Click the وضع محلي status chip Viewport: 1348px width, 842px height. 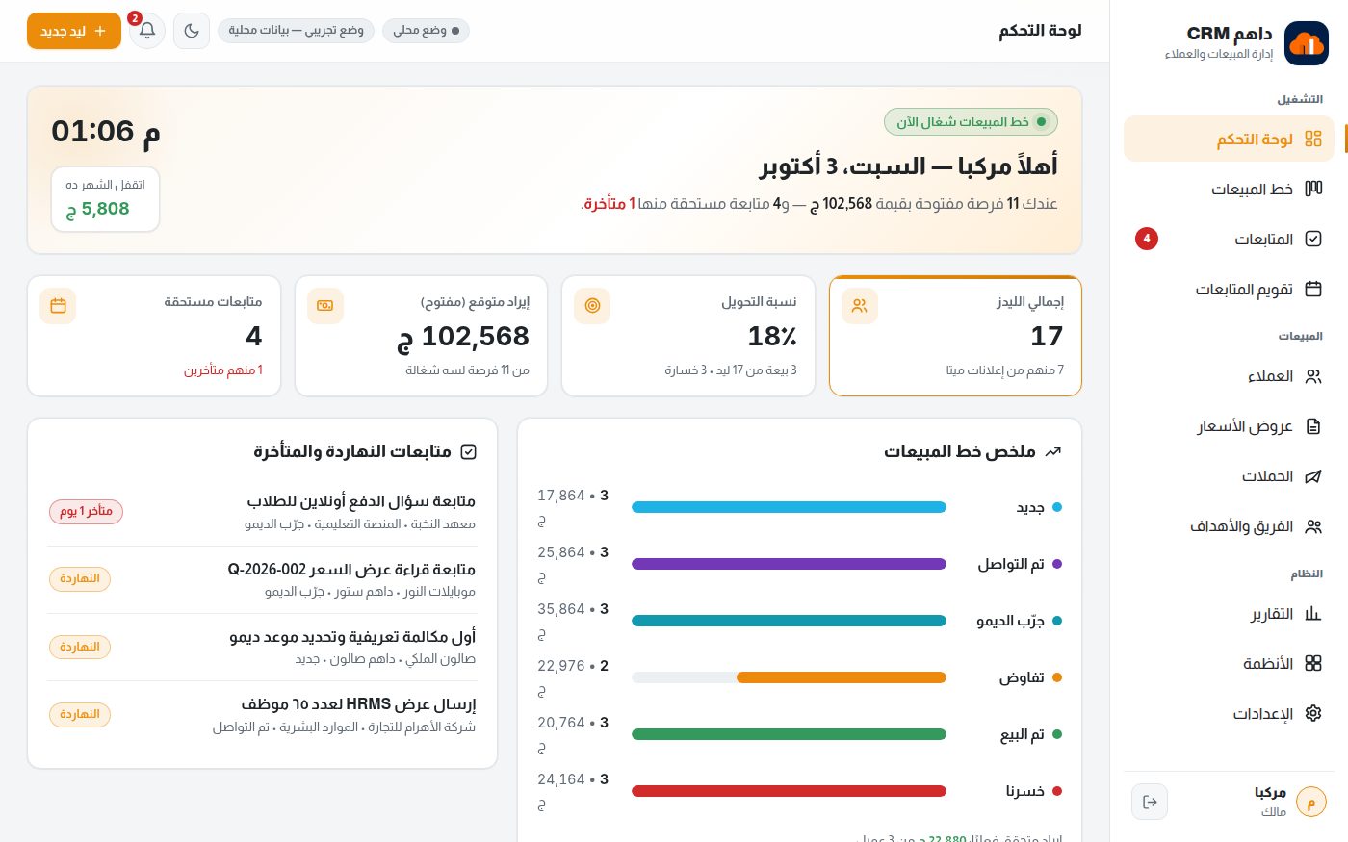click(x=426, y=31)
